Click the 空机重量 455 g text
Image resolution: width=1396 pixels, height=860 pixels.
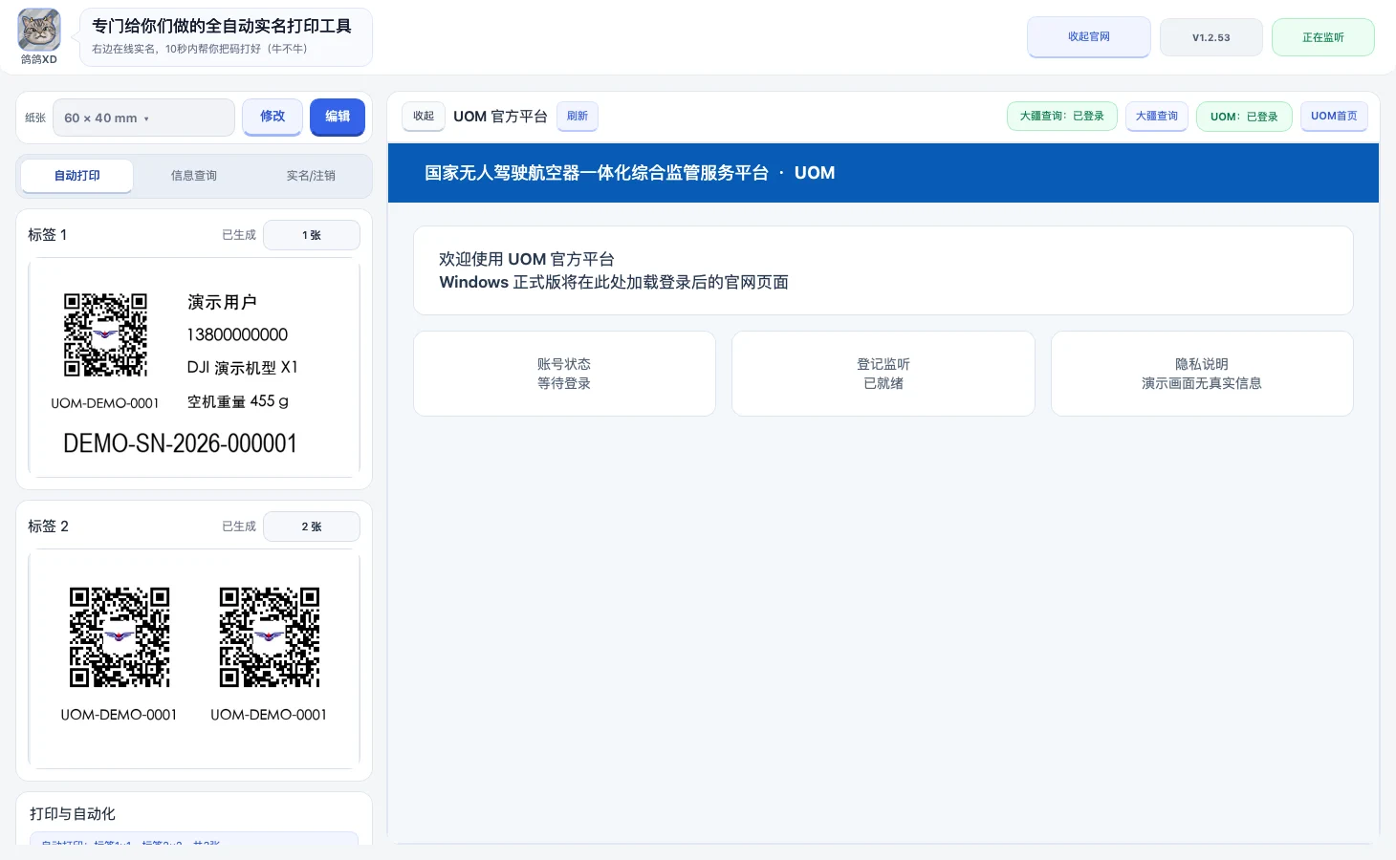(x=238, y=401)
